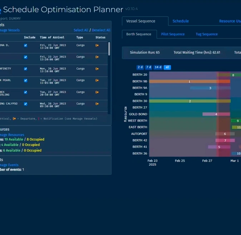This screenshot has height=235, width=241.
Task: Click orange bar 1 on BERTH 9B
Action: [x=190, y=81]
